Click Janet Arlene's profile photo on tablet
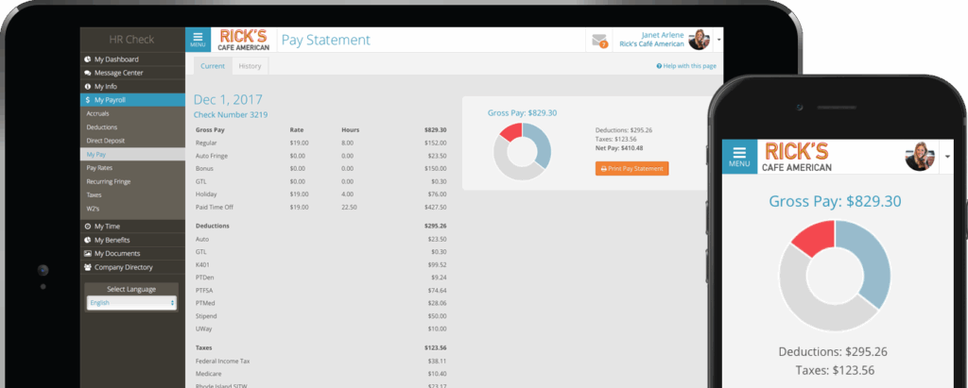968x388 pixels. tap(699, 40)
